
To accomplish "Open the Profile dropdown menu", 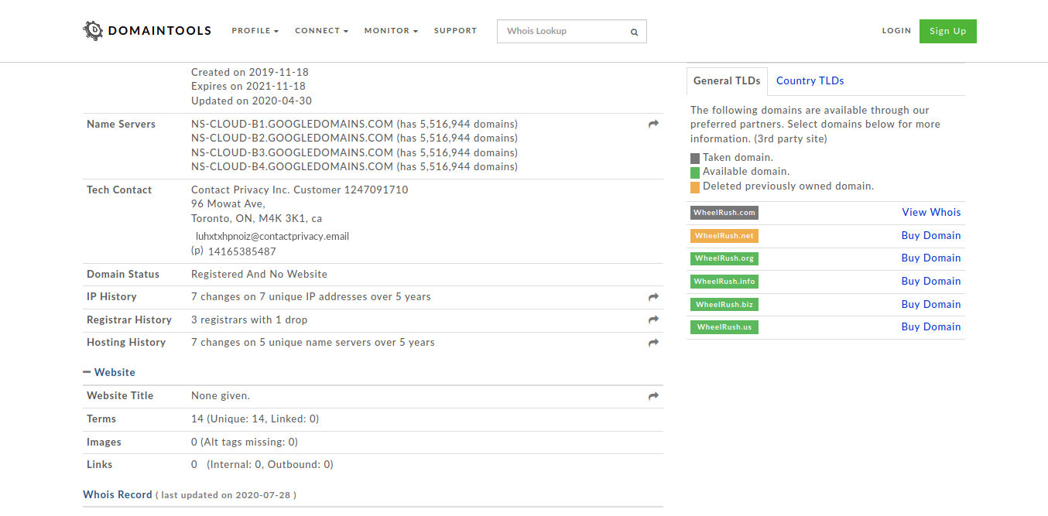I will click(x=255, y=31).
